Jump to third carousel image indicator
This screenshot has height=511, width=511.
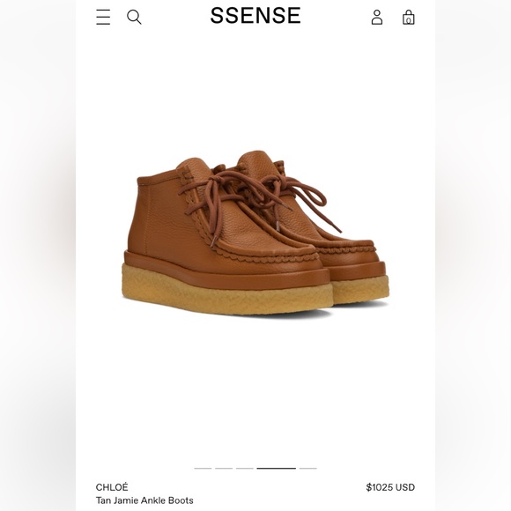point(245,469)
